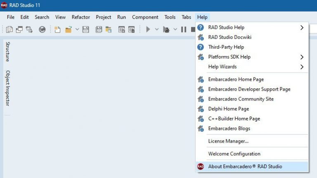Open the Run dropdown arrow
Image resolution: width=317 pixels, height=178 pixels.
tap(157, 30)
